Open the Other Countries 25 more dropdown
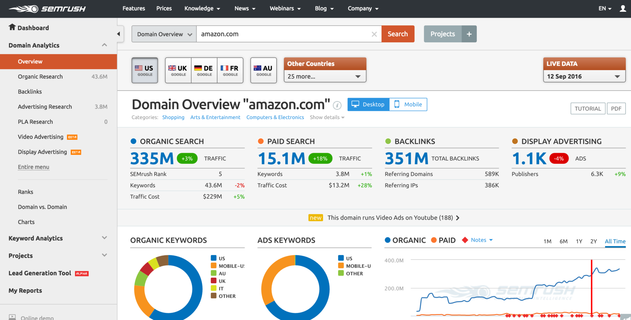The height and width of the screenshot is (320, 631). [325, 76]
